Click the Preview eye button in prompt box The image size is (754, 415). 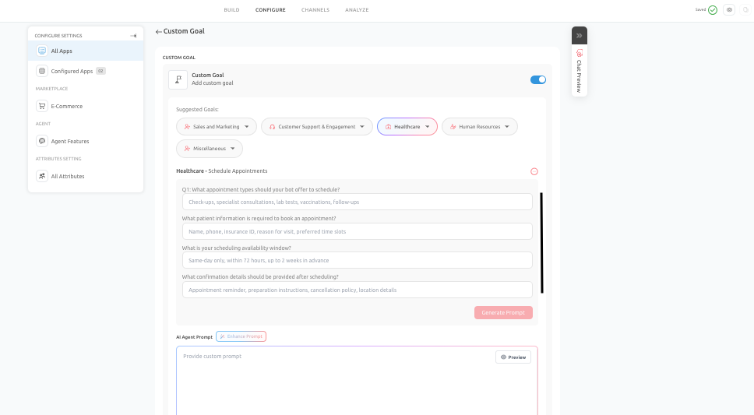(x=513, y=357)
